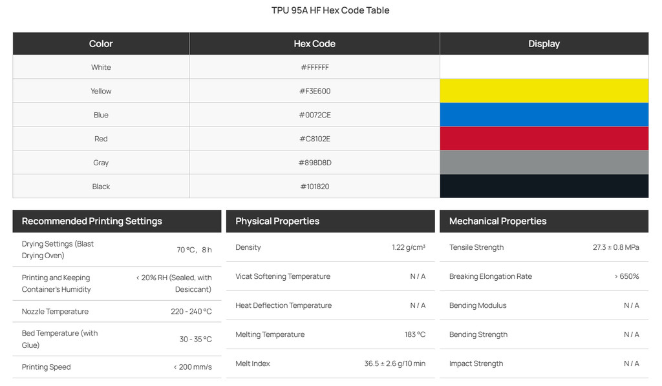Click the Color column header
Screen dimensions: 662x386
(x=101, y=43)
